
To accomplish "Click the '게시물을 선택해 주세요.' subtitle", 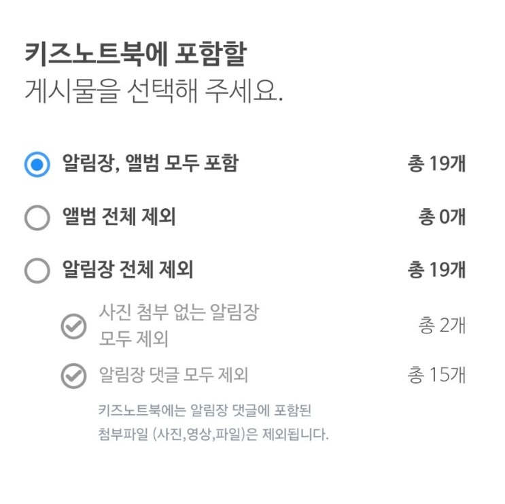I will click(154, 90).
